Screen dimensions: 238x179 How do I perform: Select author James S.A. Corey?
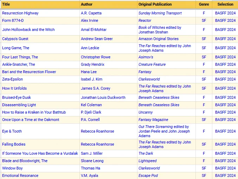(96, 88)
